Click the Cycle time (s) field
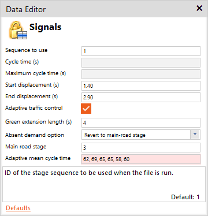Image resolution: width=208 pixels, height=216 pixels. click(141, 62)
